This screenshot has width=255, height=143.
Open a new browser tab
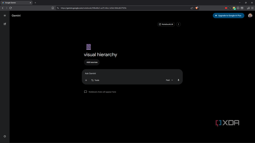pos(35,3)
